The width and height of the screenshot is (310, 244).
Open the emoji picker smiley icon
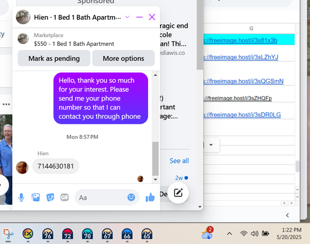[131, 197]
